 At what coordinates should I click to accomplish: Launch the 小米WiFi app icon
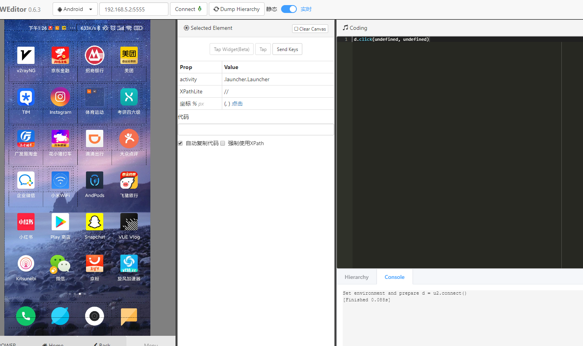60,180
